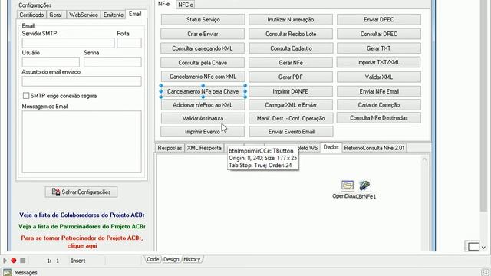Click the Importar TXT/XML button
The width and height of the screenshot is (491, 276).
coord(378,62)
